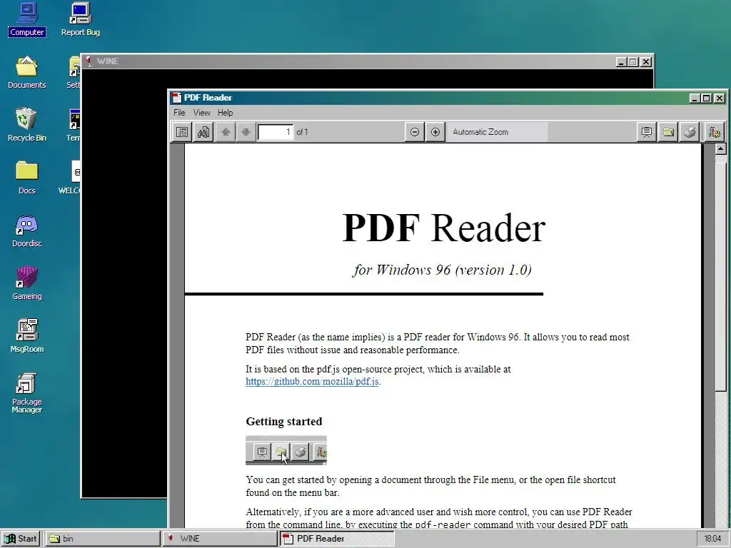Open the tools icon at toolbar end

pyautogui.click(x=714, y=132)
